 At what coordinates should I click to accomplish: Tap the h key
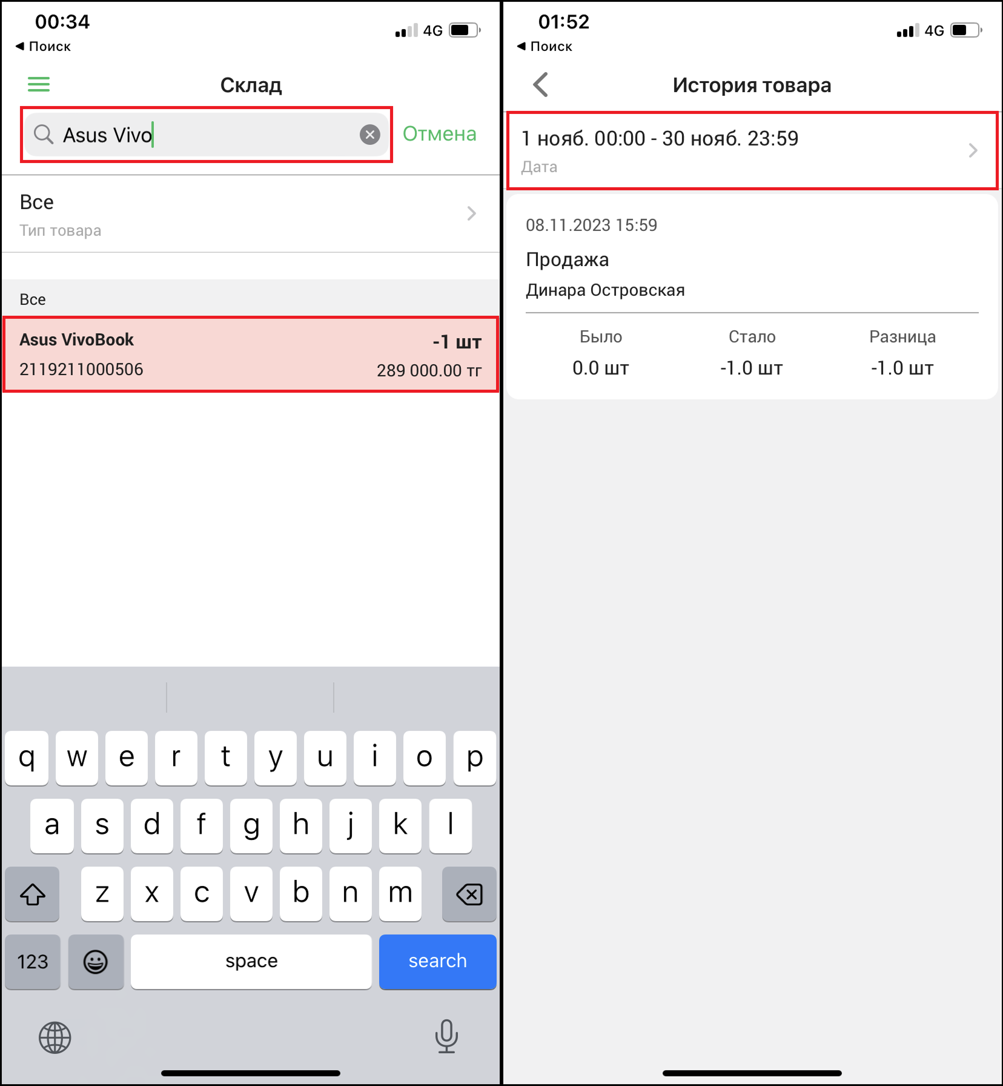[300, 825]
